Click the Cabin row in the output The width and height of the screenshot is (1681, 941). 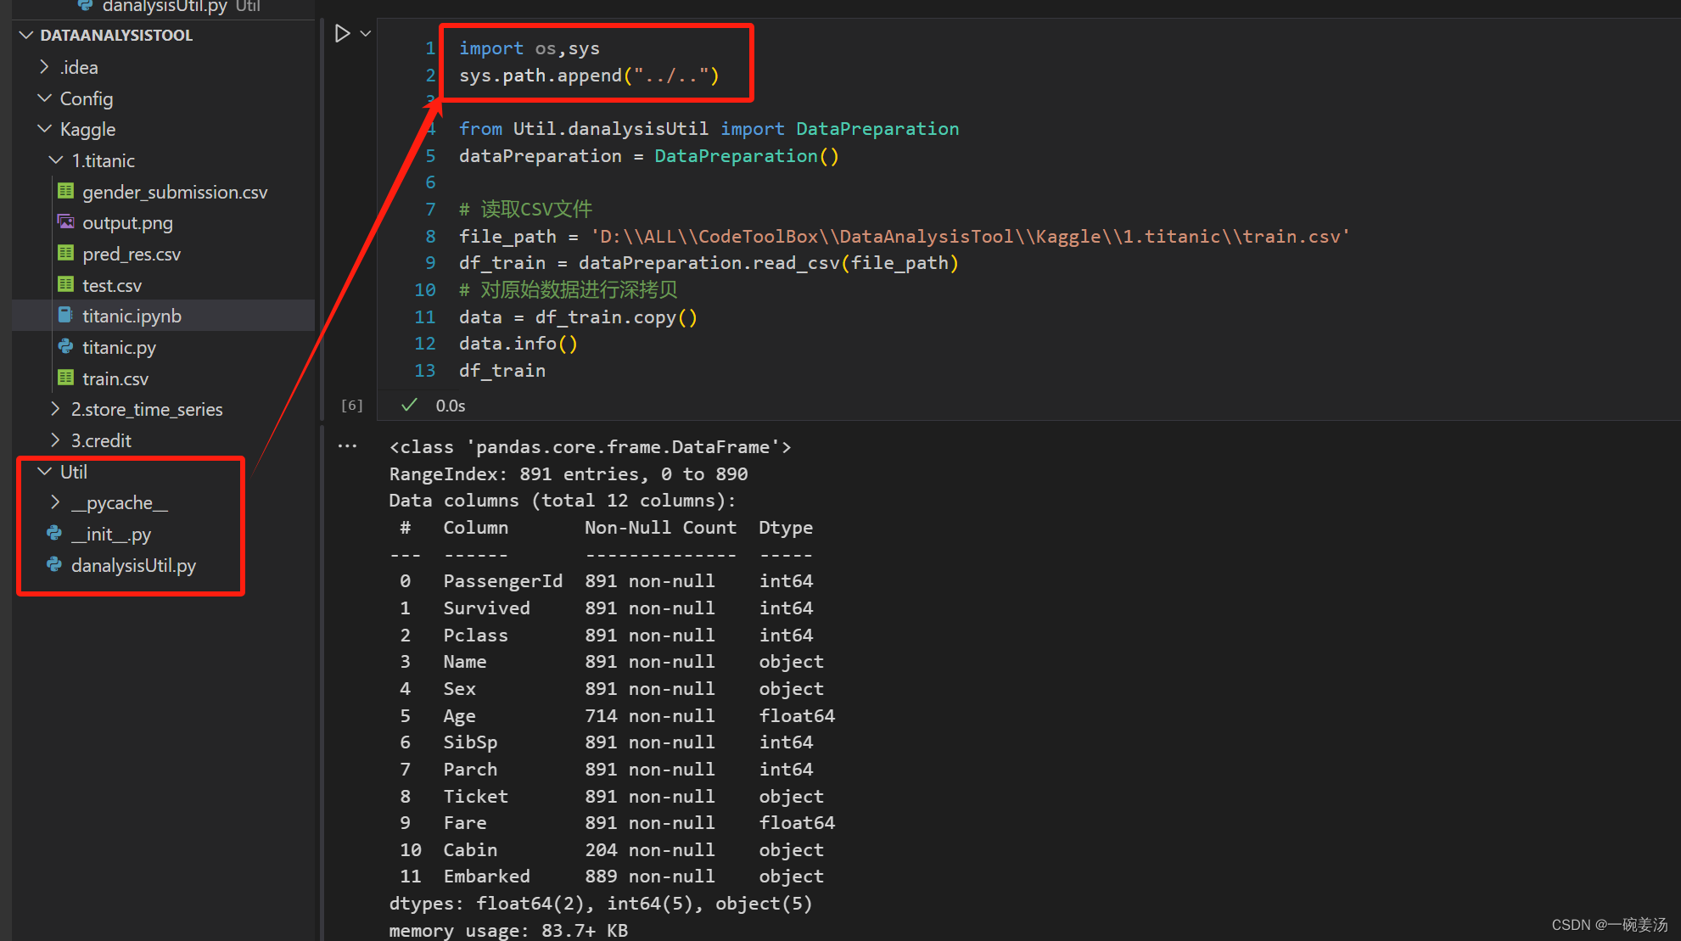[611, 850]
